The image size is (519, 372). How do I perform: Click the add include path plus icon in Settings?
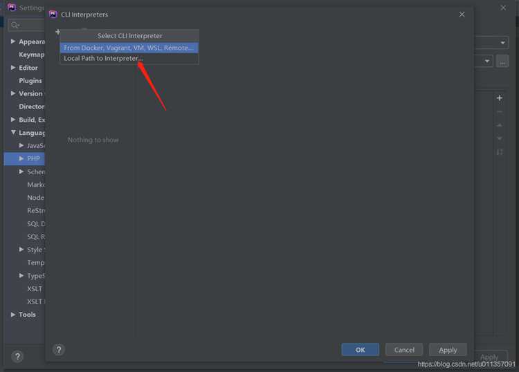click(500, 98)
